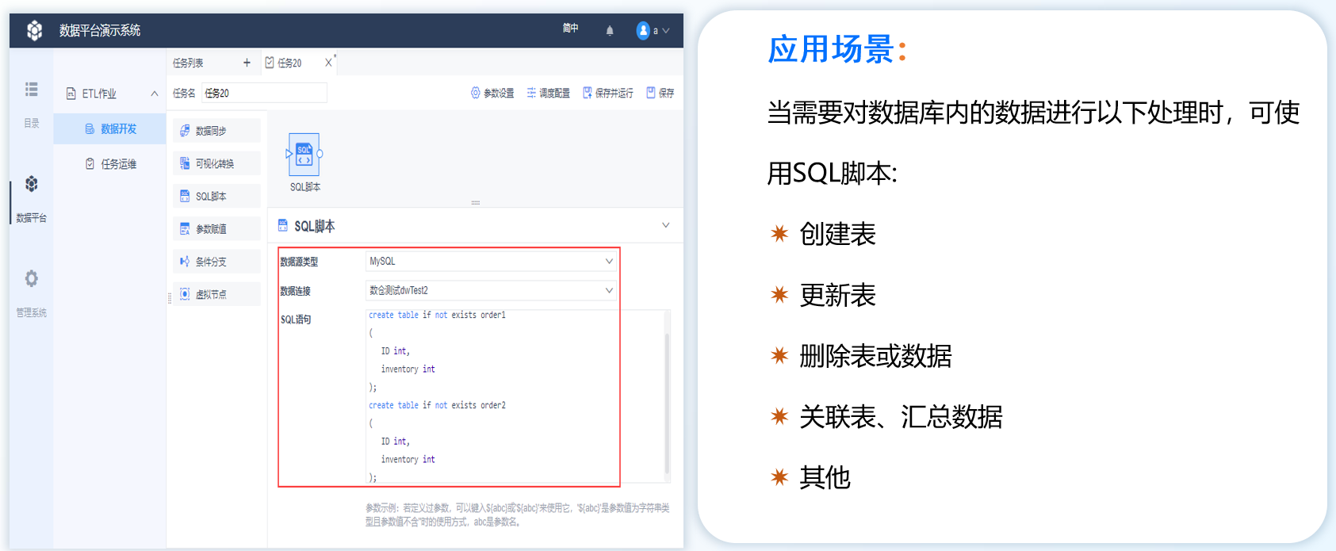Image resolution: width=1336 pixels, height=551 pixels.
Task: Click 保存并运行
Action: 608,93
